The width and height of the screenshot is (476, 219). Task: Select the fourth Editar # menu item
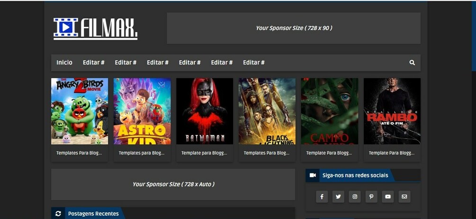(190, 63)
